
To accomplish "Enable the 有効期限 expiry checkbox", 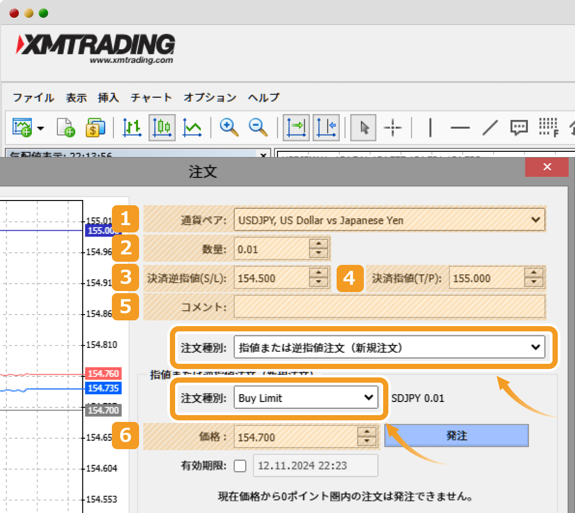I will [240, 466].
